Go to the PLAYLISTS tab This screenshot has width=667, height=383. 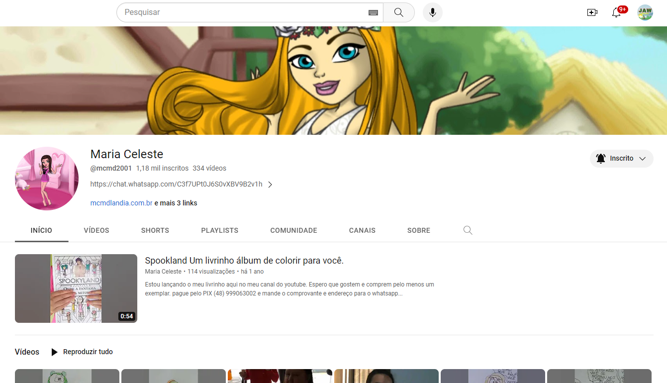coord(219,230)
